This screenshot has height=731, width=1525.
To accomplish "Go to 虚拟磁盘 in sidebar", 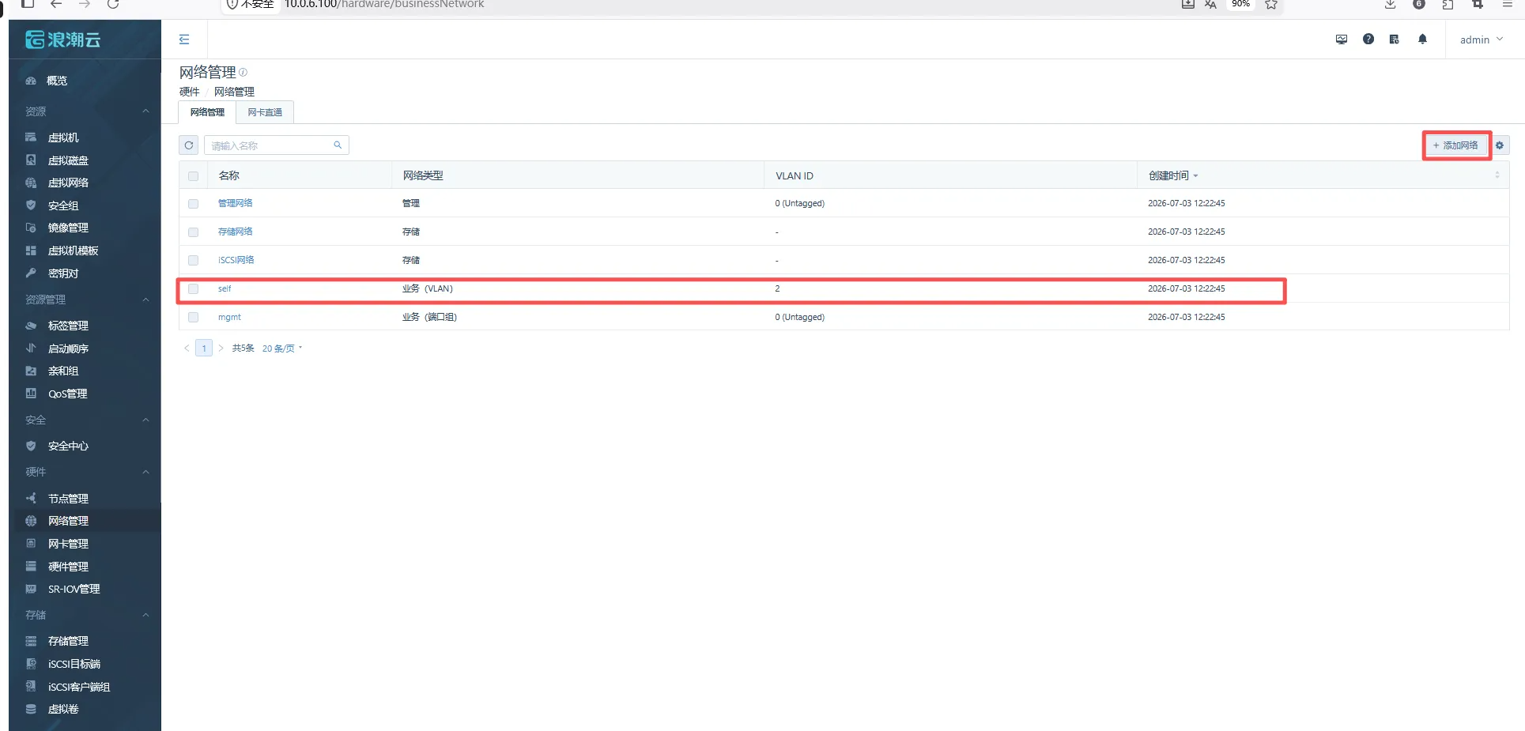I will [68, 160].
